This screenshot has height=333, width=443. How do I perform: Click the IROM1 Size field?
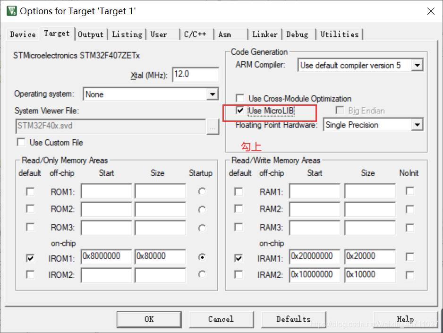[160, 256]
